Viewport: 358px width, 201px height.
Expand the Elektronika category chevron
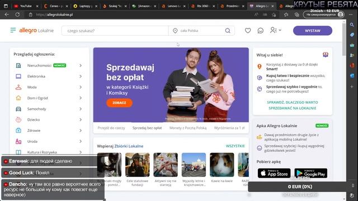[81, 76]
